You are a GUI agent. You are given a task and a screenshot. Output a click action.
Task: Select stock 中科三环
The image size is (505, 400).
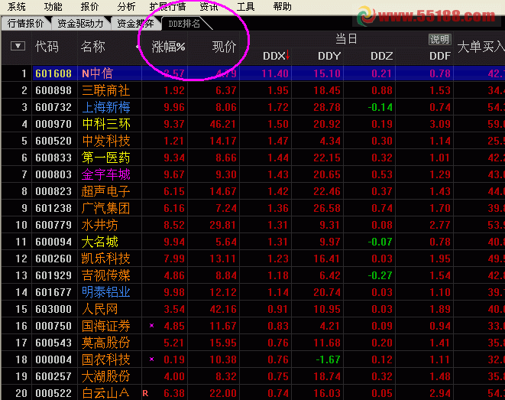(106, 124)
